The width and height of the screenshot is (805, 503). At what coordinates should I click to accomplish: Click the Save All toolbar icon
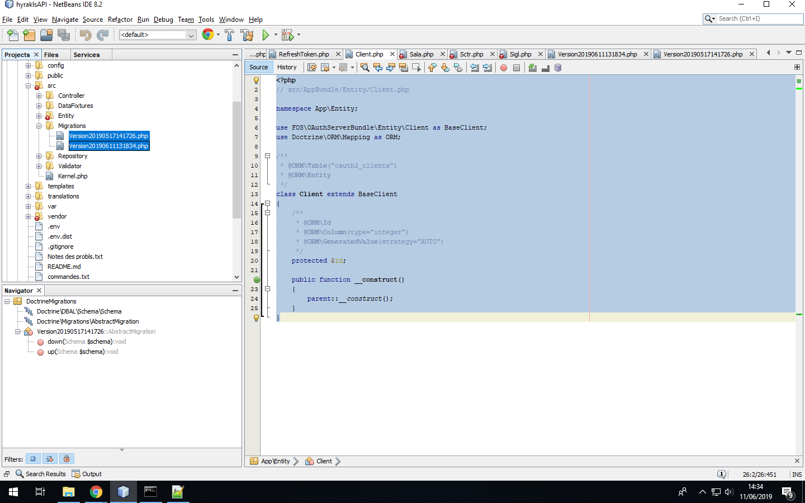(64, 35)
